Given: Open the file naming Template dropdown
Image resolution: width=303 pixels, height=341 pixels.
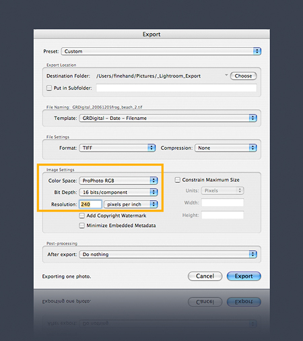Looking at the screenshot, I should [x=168, y=118].
